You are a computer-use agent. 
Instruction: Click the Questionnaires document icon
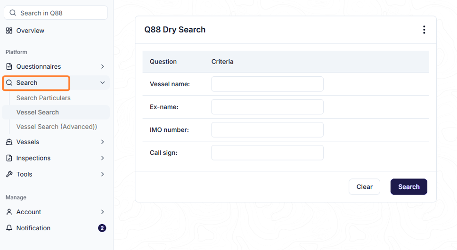point(9,66)
